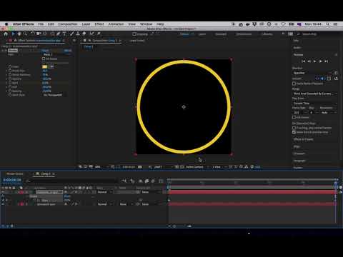Play the preview with Play button
This screenshot has height=257, width=343.
(314, 61)
